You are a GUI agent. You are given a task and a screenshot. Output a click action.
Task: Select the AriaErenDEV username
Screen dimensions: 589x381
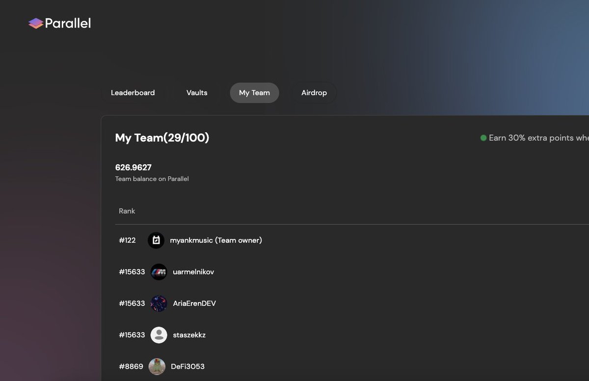[x=194, y=304]
